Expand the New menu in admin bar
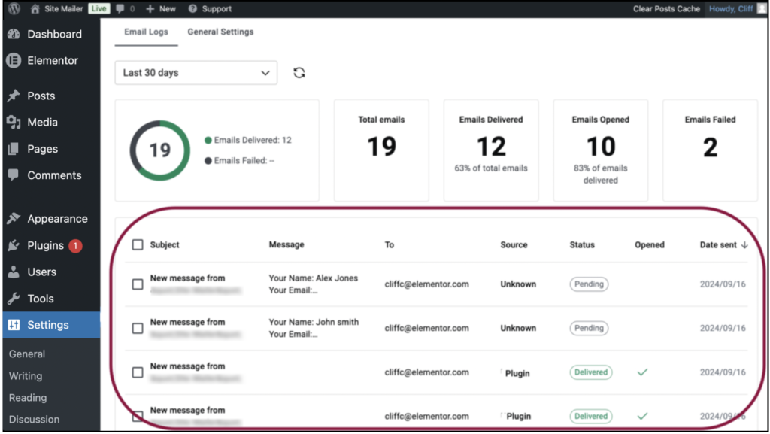 coord(160,9)
